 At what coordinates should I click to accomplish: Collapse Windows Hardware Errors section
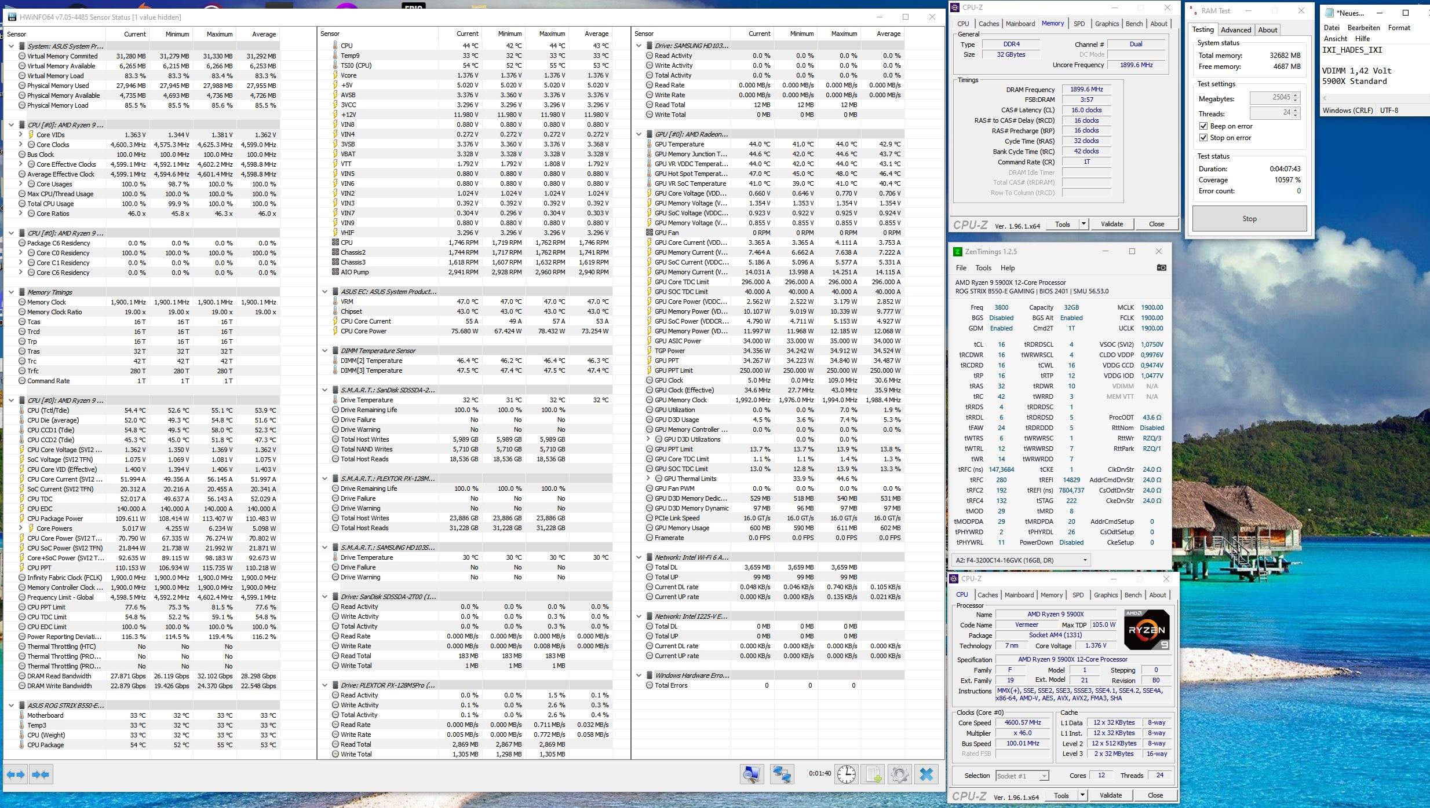tap(639, 675)
